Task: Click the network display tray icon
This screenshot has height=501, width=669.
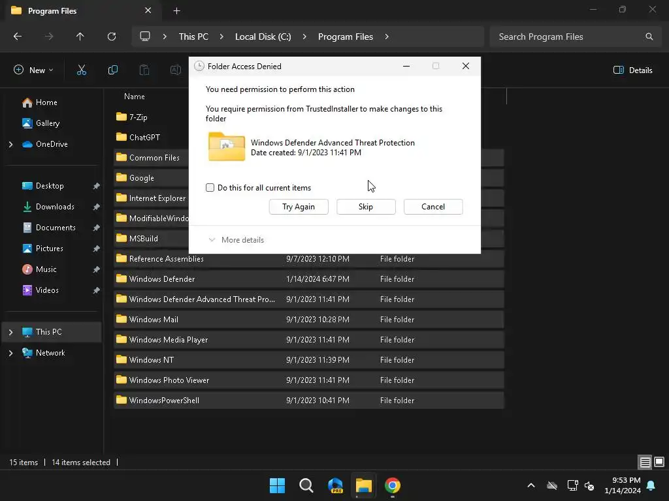Action: point(572,485)
